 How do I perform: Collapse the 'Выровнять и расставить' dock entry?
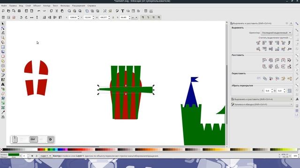262,99
